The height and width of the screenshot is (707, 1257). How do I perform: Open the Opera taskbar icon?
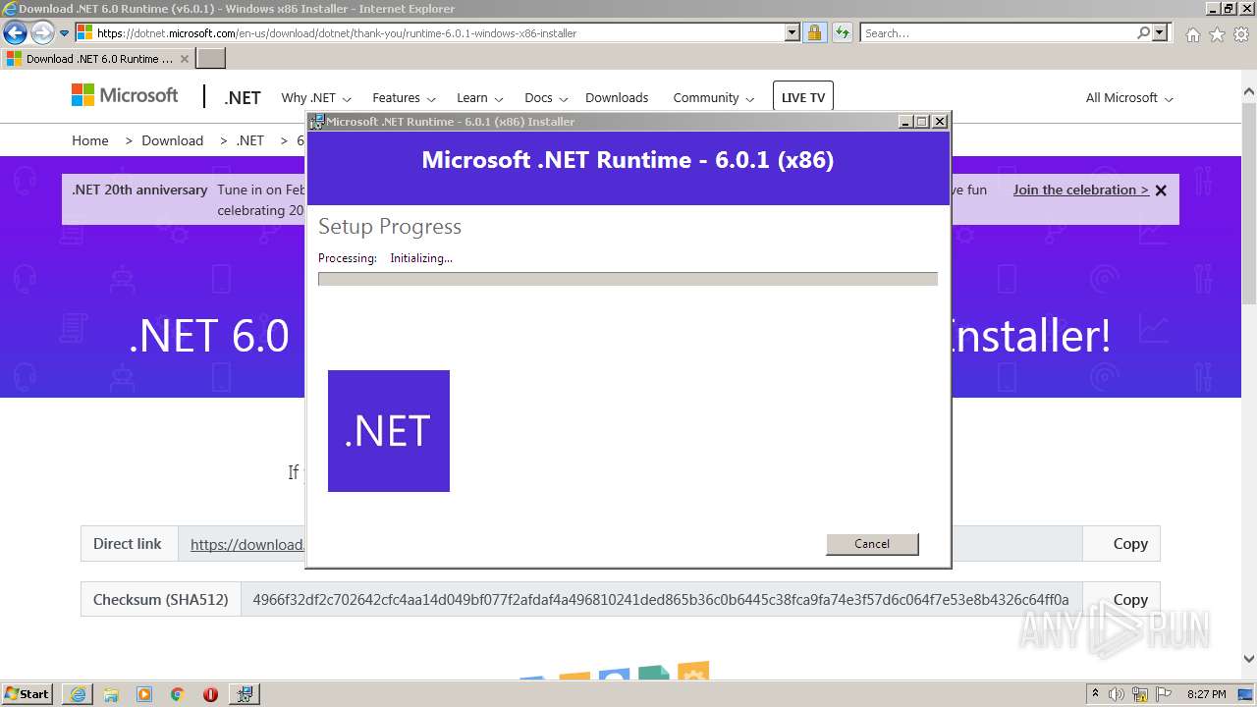point(210,694)
